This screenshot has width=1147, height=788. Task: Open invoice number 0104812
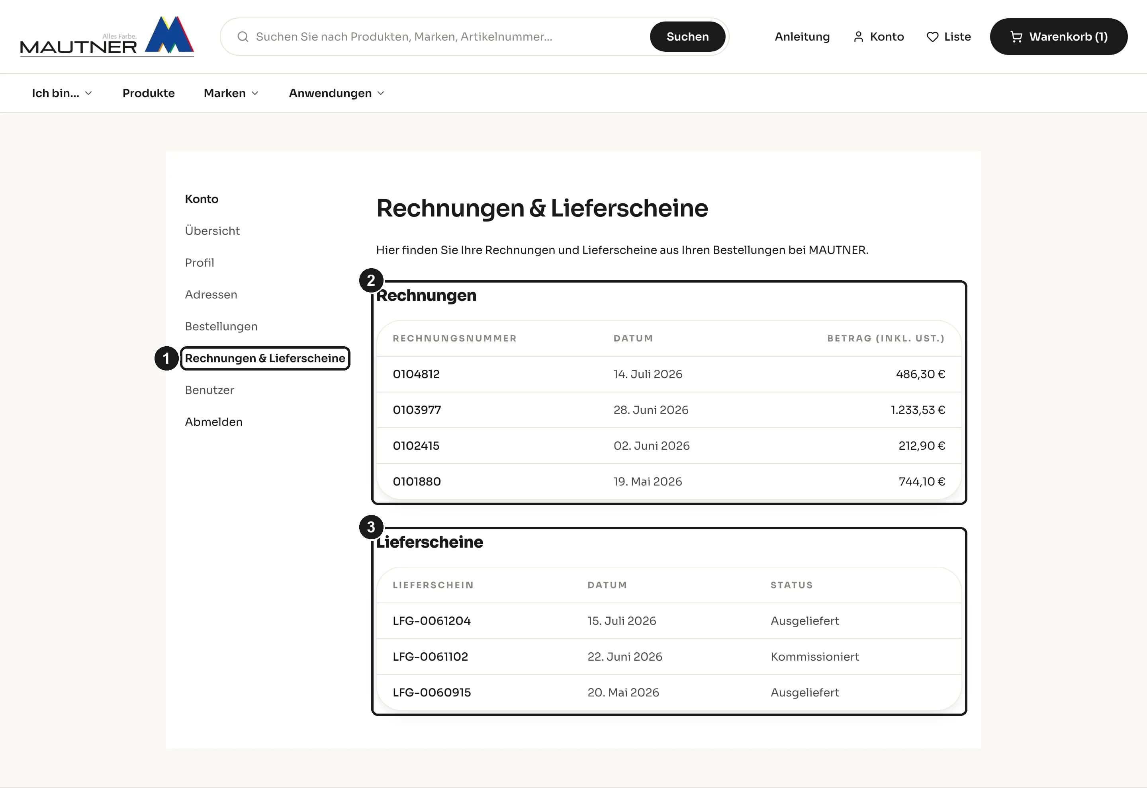[x=416, y=374]
